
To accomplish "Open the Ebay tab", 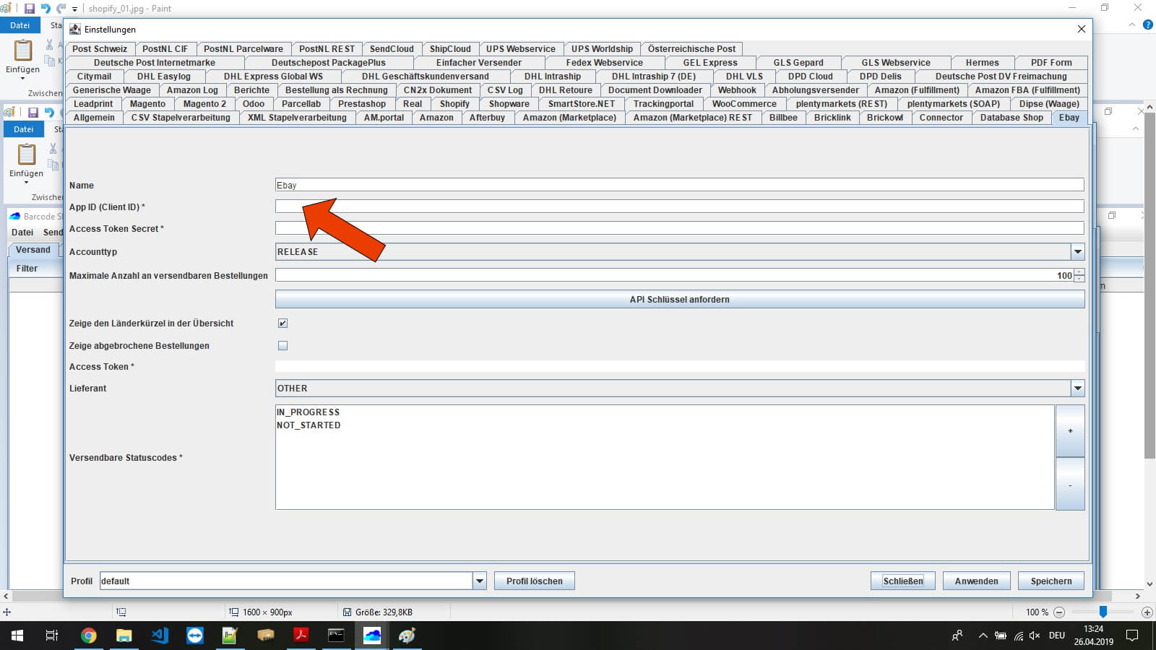I will 1069,117.
